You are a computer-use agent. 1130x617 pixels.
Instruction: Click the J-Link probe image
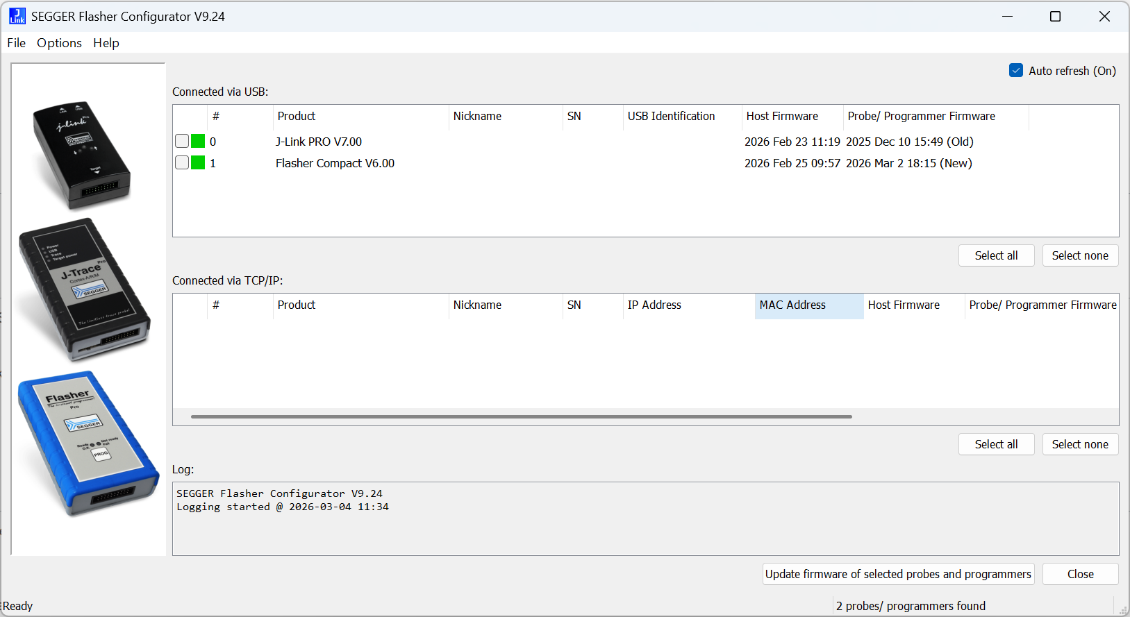81,155
